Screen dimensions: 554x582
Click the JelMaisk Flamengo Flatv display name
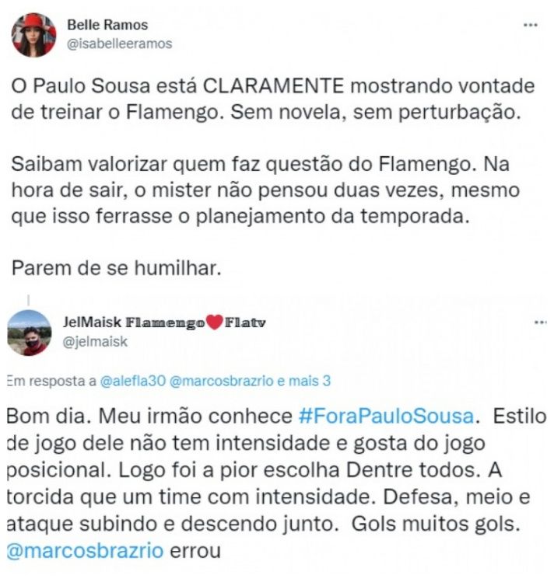[164, 322]
